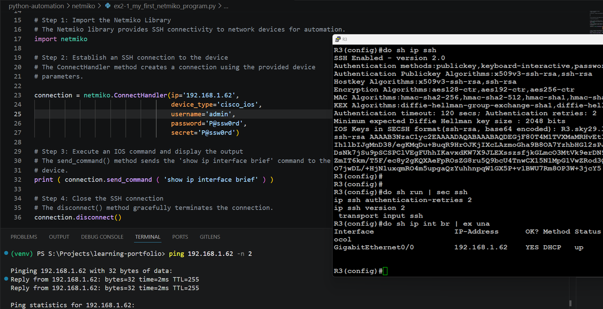Screen dimensions: 603x309
Task: Click the '# Step 2: Establish an SSH connection' comment
Action: click(131, 57)
